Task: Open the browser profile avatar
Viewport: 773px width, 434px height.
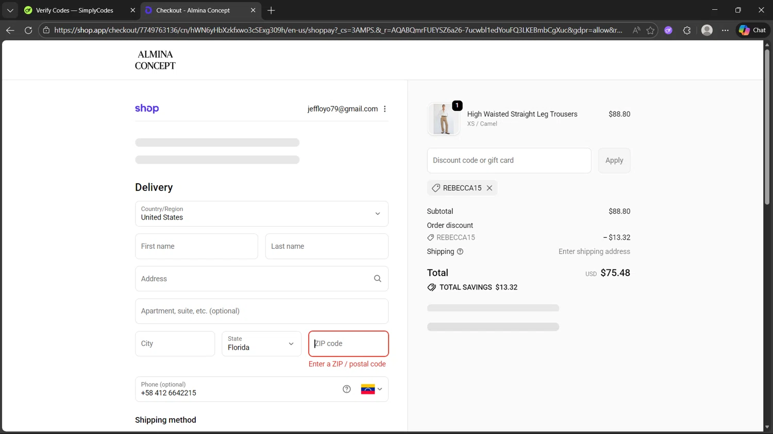Action: coord(707,30)
